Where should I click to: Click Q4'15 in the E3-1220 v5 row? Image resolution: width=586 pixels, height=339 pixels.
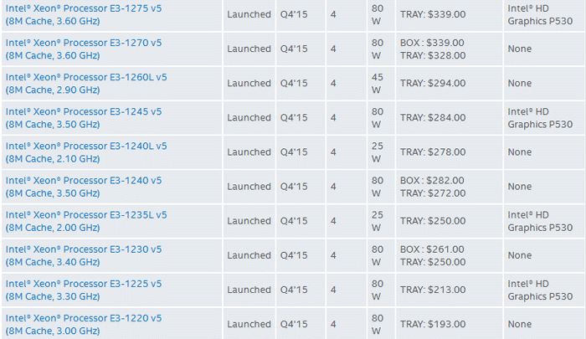(294, 324)
